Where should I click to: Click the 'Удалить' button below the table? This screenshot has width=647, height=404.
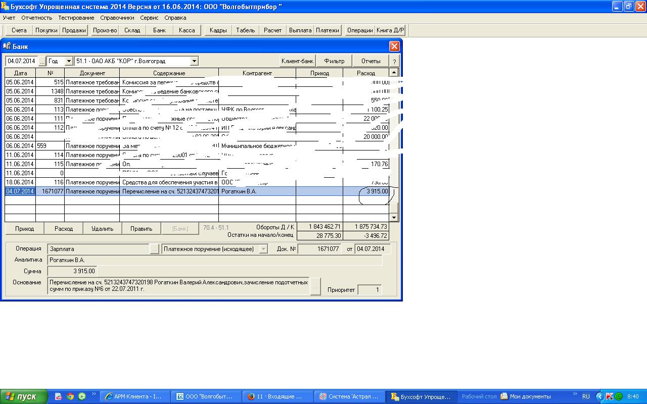tap(102, 229)
